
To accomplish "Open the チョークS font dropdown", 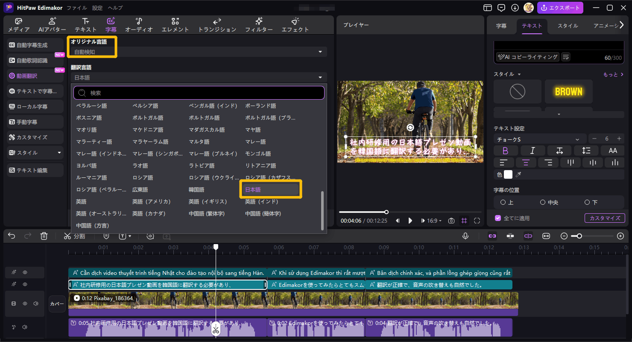I will (x=539, y=139).
